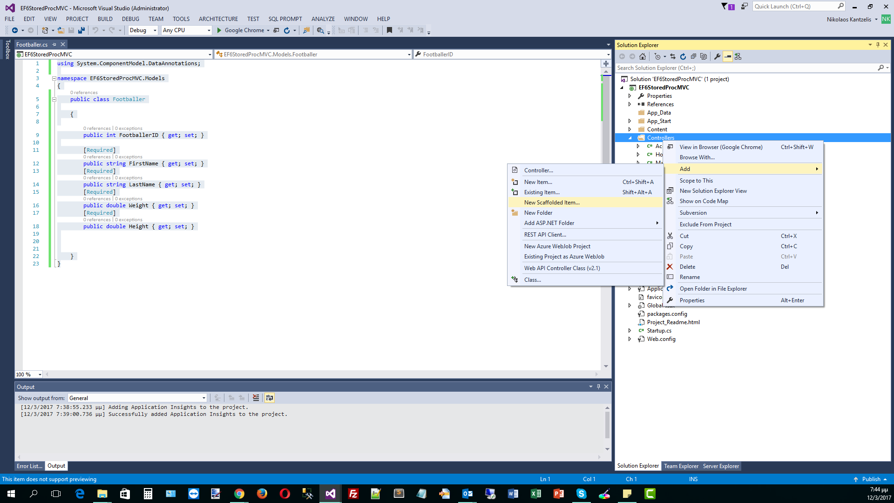Viewport: 894px width, 503px height.
Task: Click the Open File toolbar icon
Action: [61, 30]
